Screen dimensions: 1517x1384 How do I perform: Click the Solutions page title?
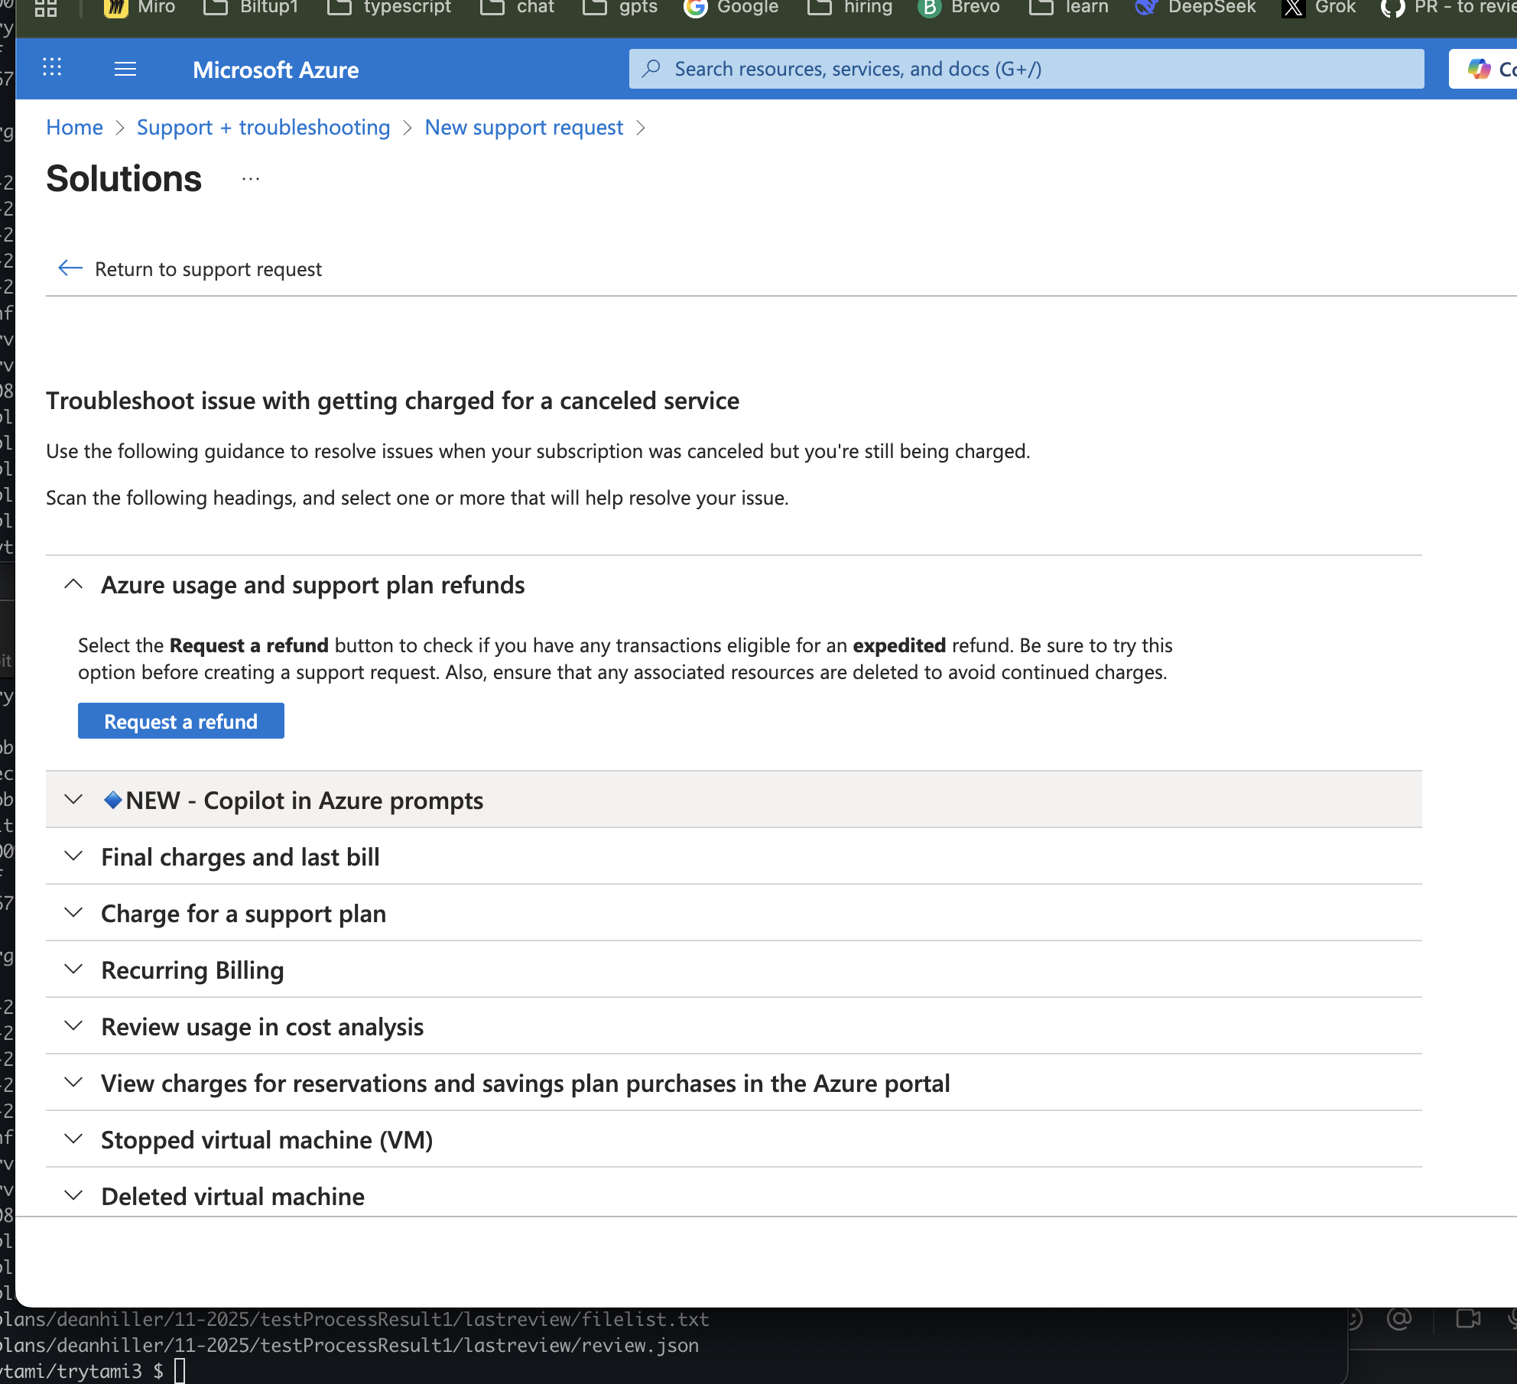coord(124,179)
